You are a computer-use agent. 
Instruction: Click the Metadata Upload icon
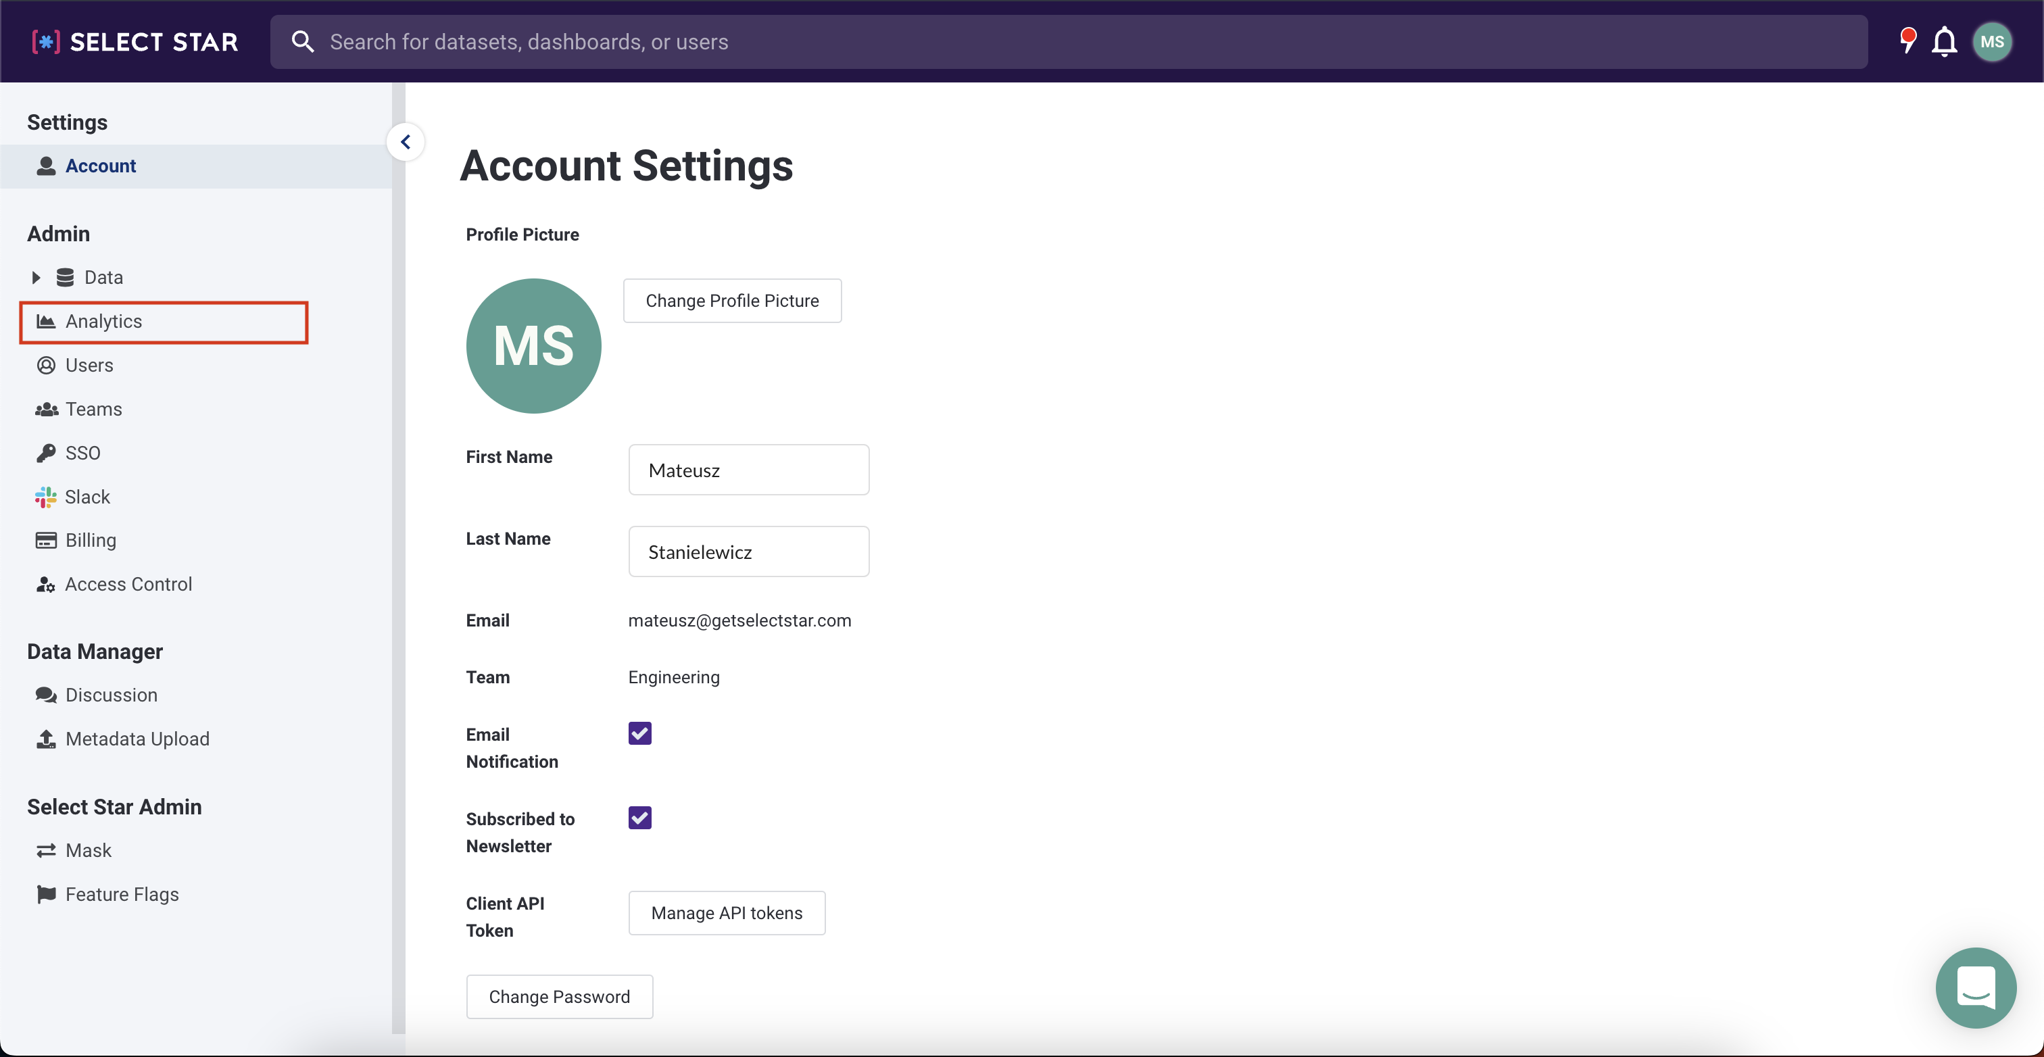coord(46,739)
